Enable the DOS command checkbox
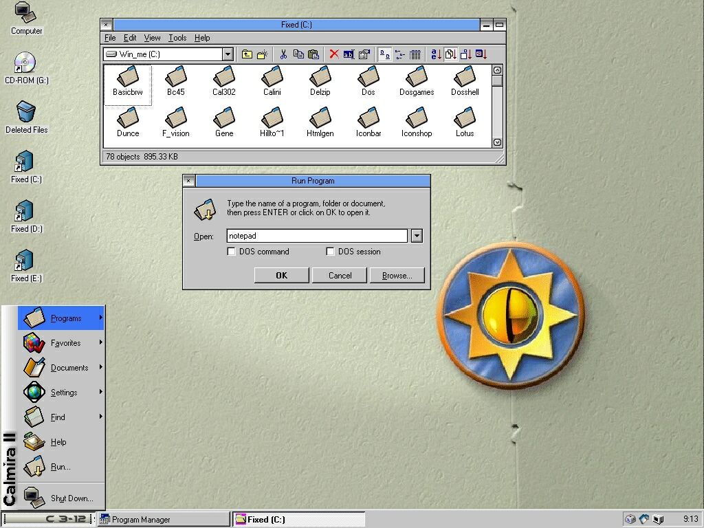 point(232,252)
